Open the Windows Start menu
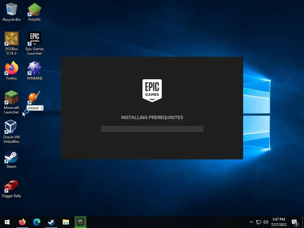Viewport: 304px width, 228px height. tap(7, 222)
